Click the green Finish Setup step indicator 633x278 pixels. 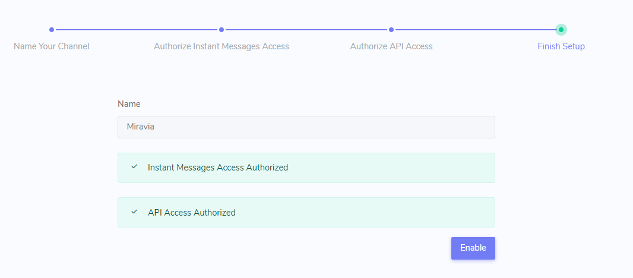pyautogui.click(x=561, y=30)
